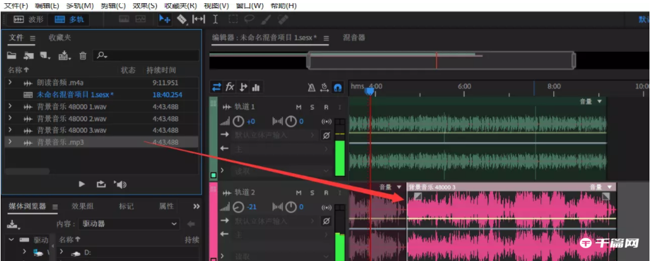Screen dimensions: 652x261
Task: Toggle auto-play speaker button in Files panel
Action: pos(120,185)
